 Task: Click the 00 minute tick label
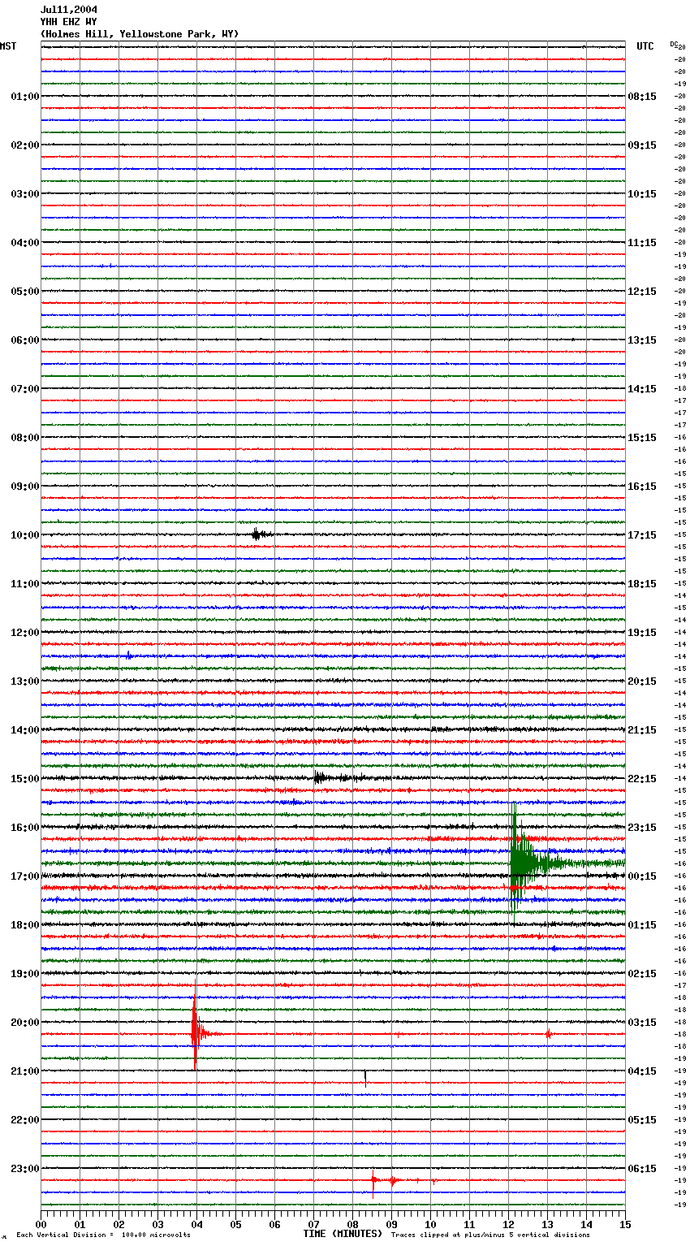pos(41,1224)
